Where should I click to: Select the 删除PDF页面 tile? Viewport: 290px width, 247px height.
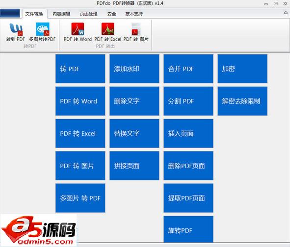pos(188,166)
